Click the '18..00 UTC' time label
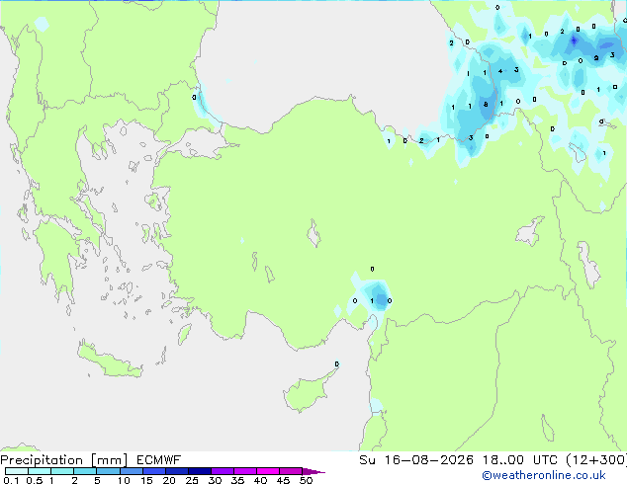Viewport: 627px width, 484px height. point(520,460)
